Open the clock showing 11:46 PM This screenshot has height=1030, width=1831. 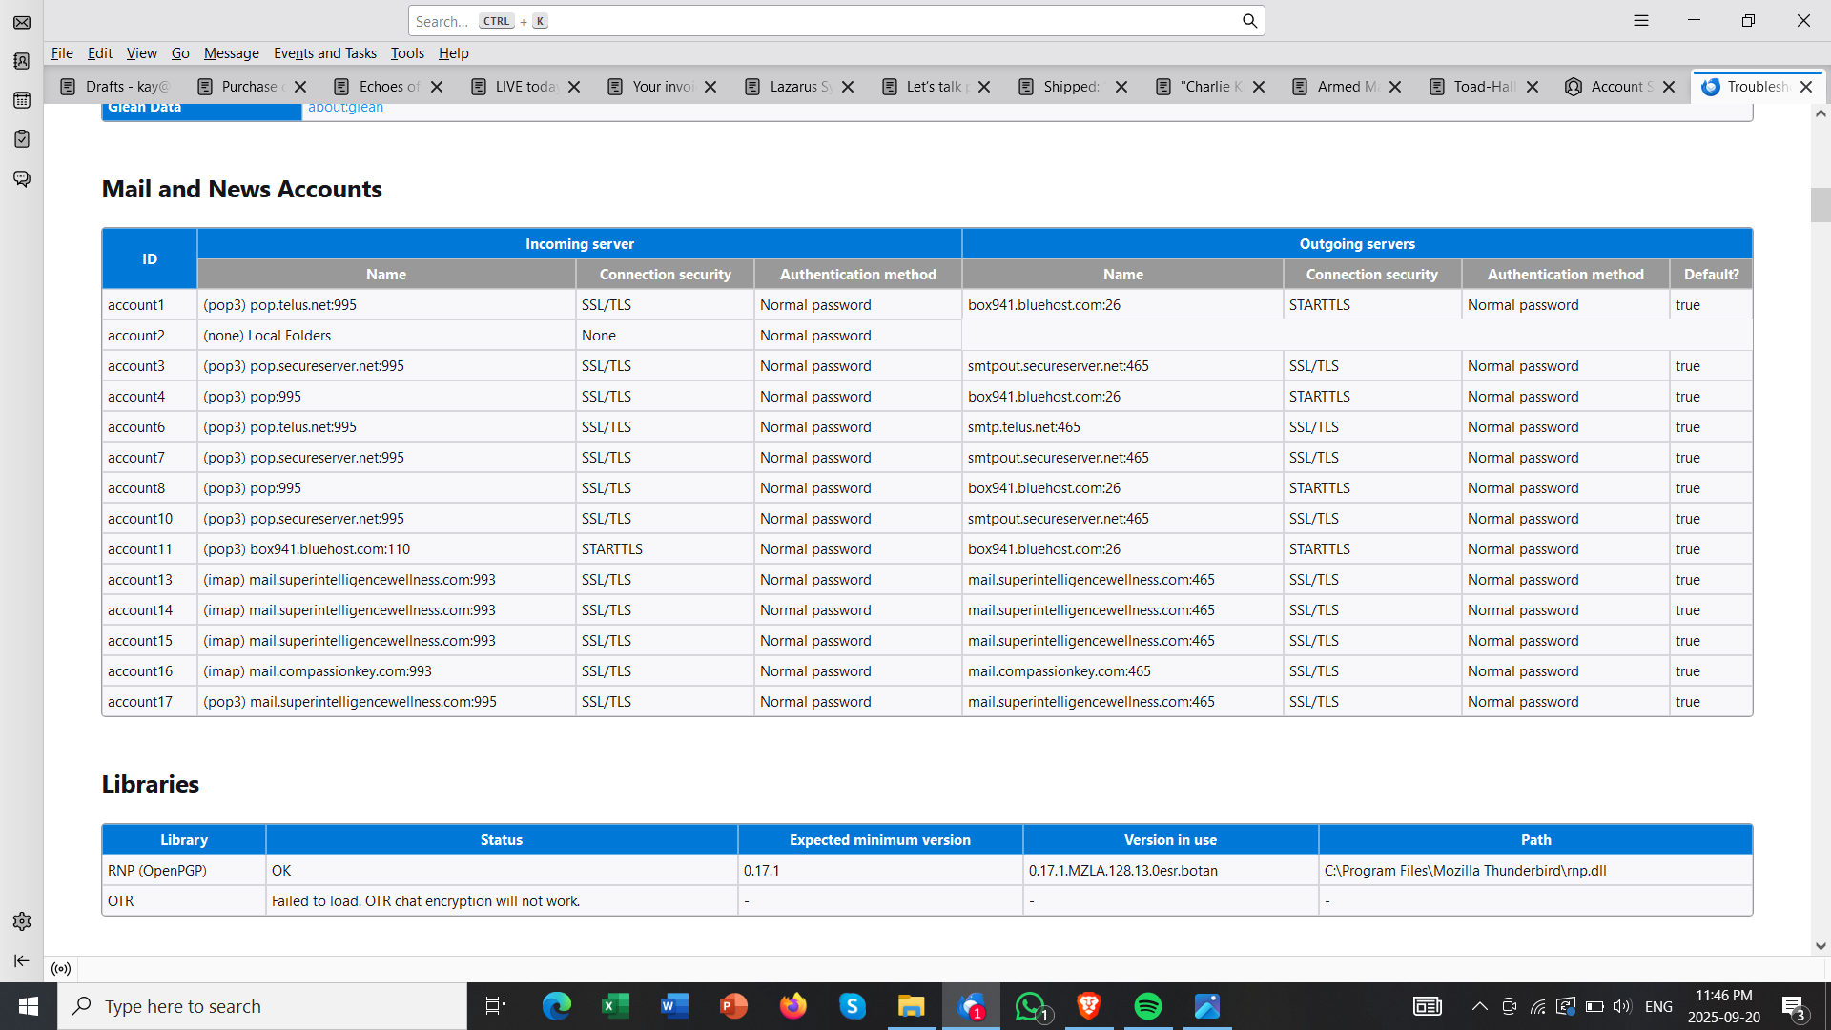[1724, 1006]
